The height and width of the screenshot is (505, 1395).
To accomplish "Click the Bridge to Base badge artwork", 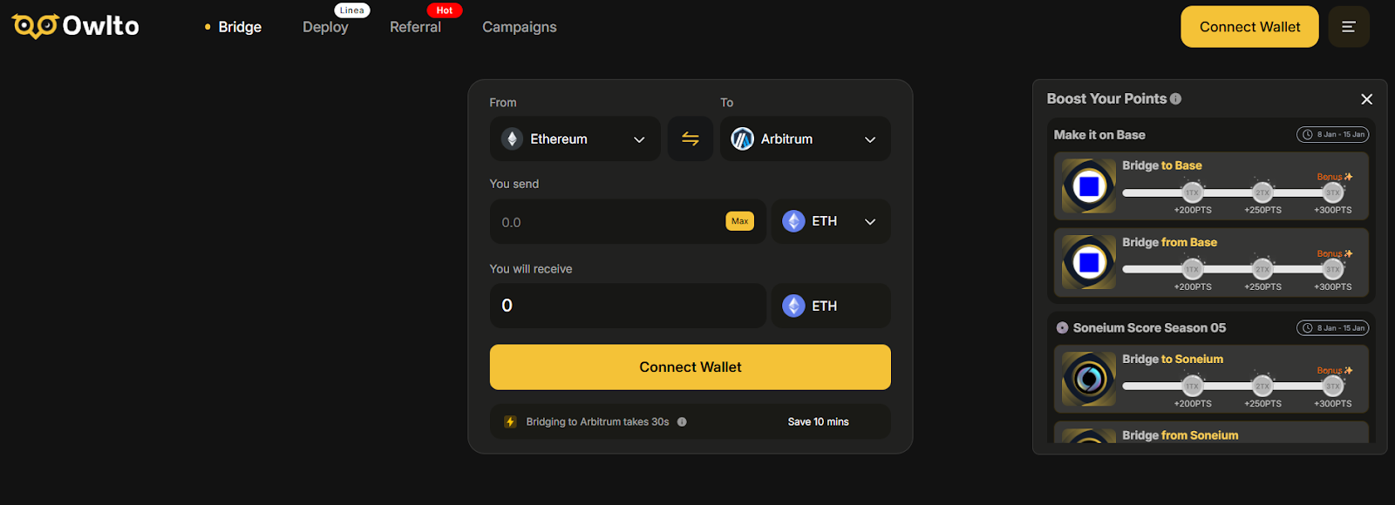I will pos(1086,185).
